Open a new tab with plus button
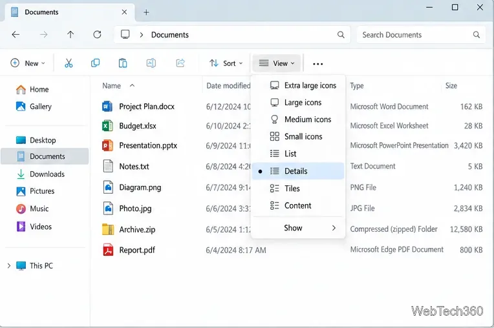 (146, 12)
